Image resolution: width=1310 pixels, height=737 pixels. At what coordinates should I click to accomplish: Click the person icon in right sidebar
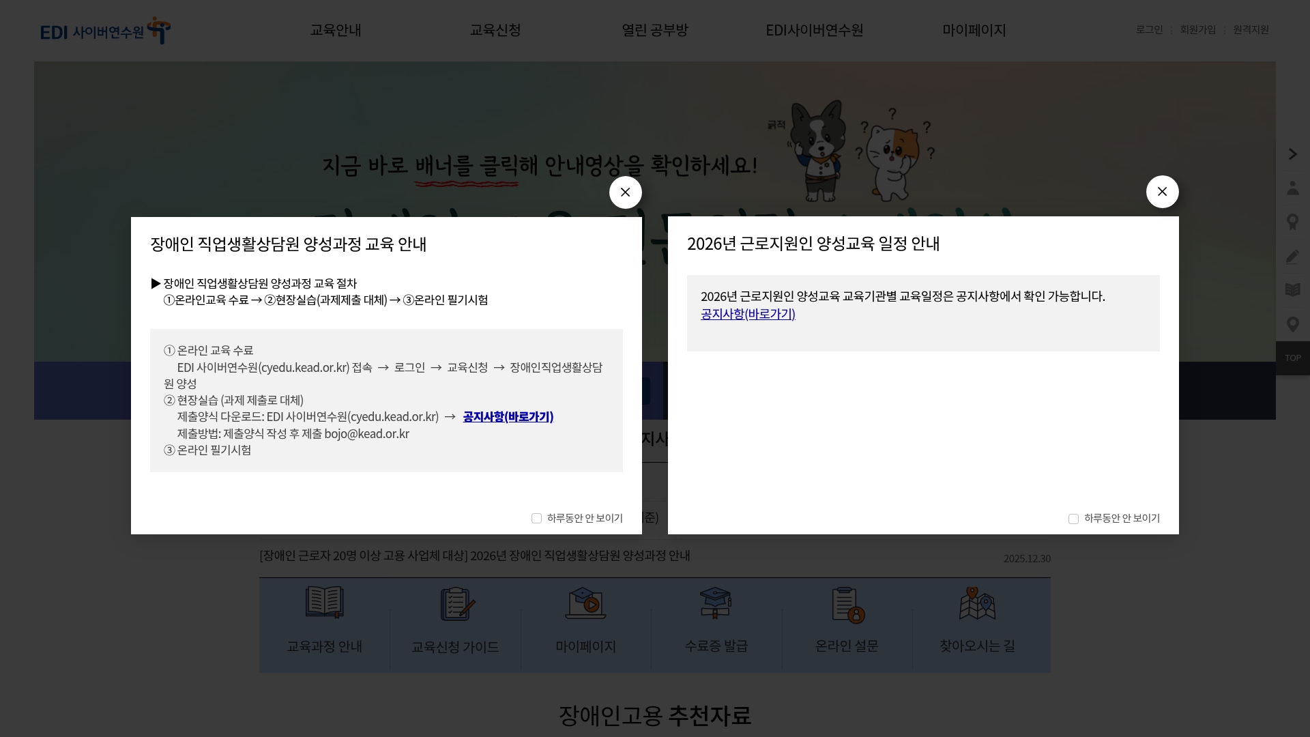tap(1293, 188)
